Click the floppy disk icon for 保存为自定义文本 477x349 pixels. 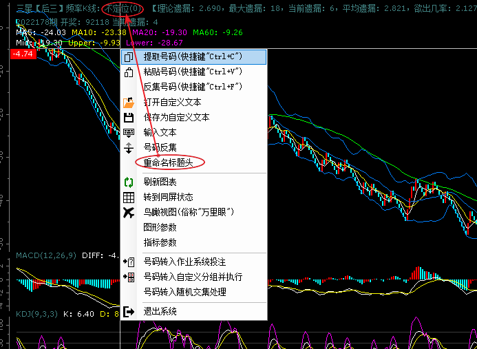pos(129,118)
